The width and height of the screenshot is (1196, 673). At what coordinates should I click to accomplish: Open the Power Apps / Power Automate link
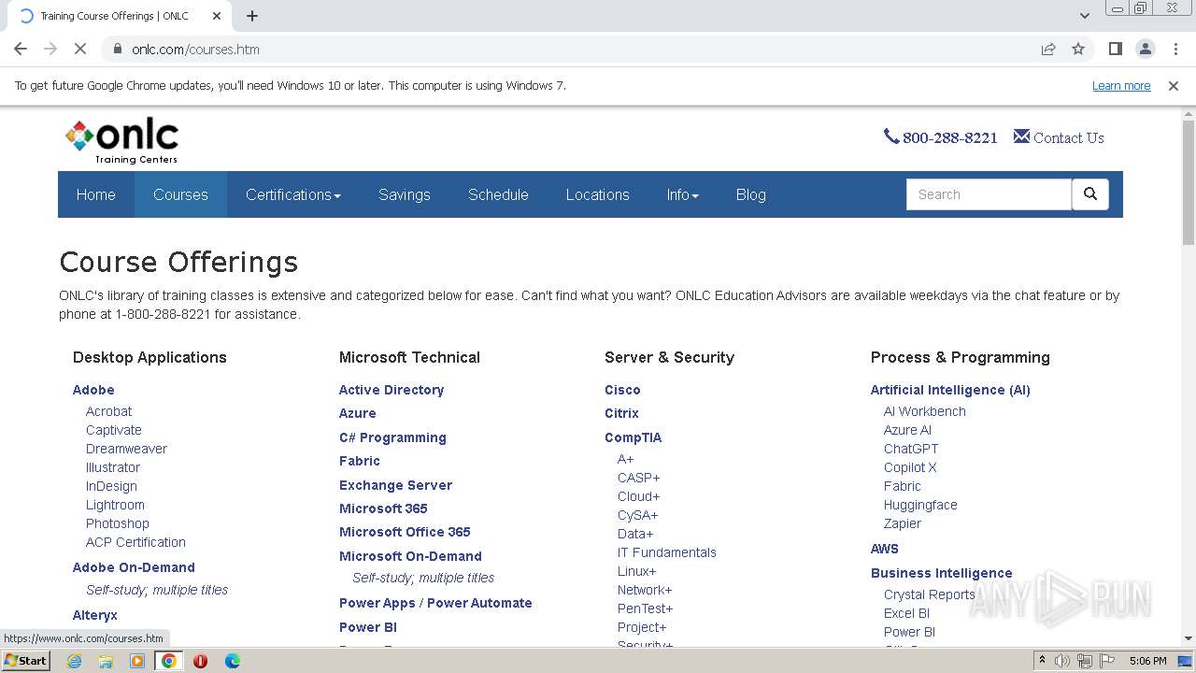(435, 603)
